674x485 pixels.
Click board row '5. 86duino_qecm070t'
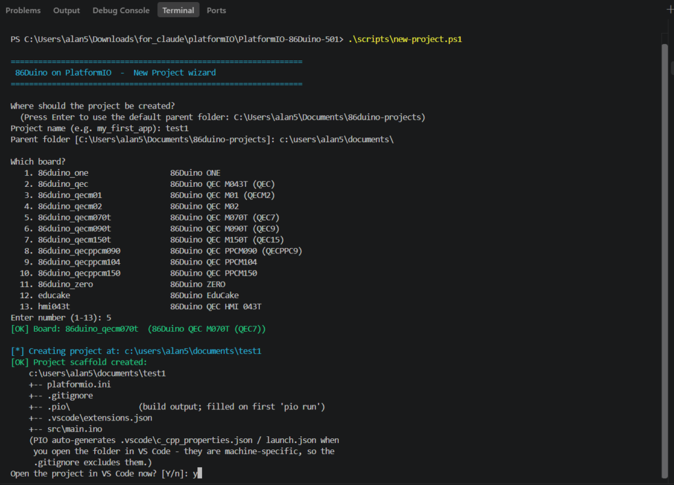click(x=151, y=218)
